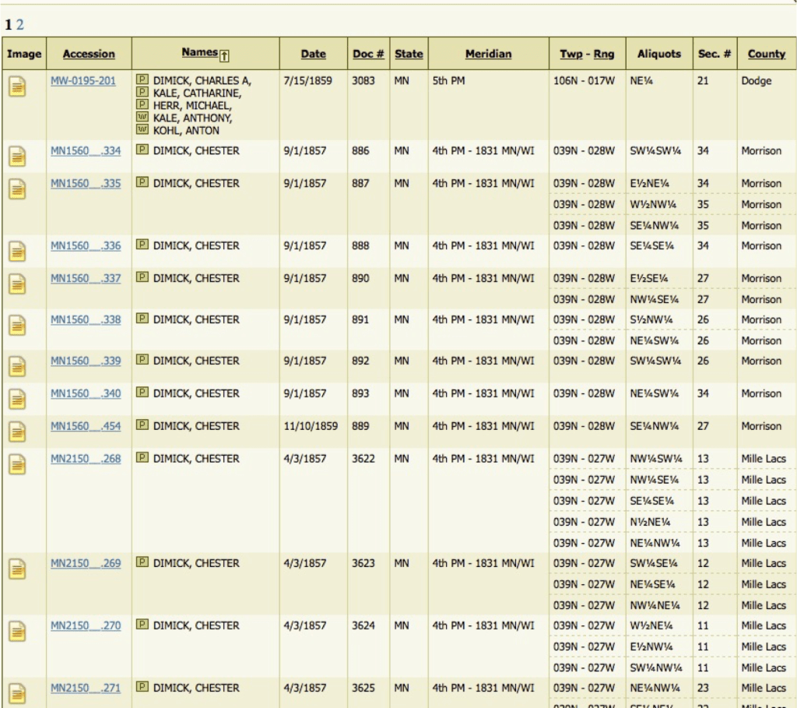
Task: Open accession link MN2150__.269
Action: click(86, 563)
